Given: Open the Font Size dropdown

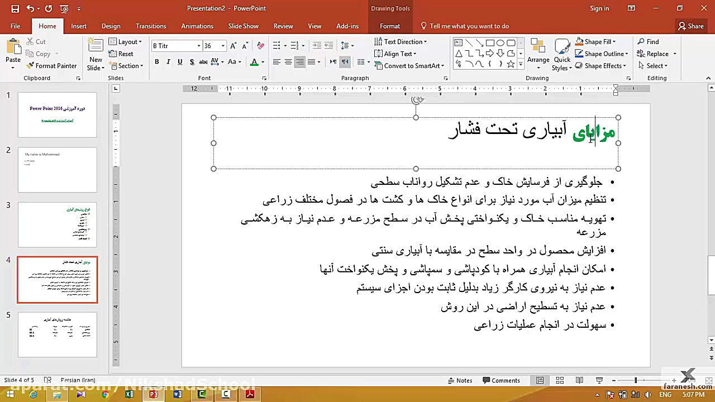Looking at the screenshot, I should click(x=222, y=46).
